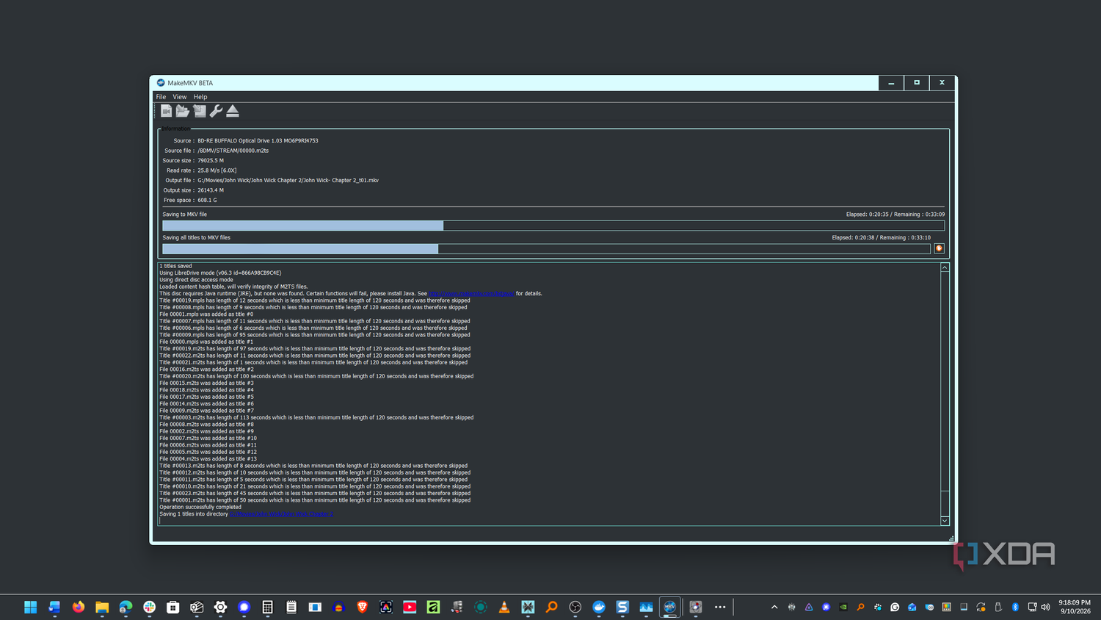This screenshot has width=1101, height=620.
Task: Click the MakeMKV taskbar icon
Action: click(670, 607)
